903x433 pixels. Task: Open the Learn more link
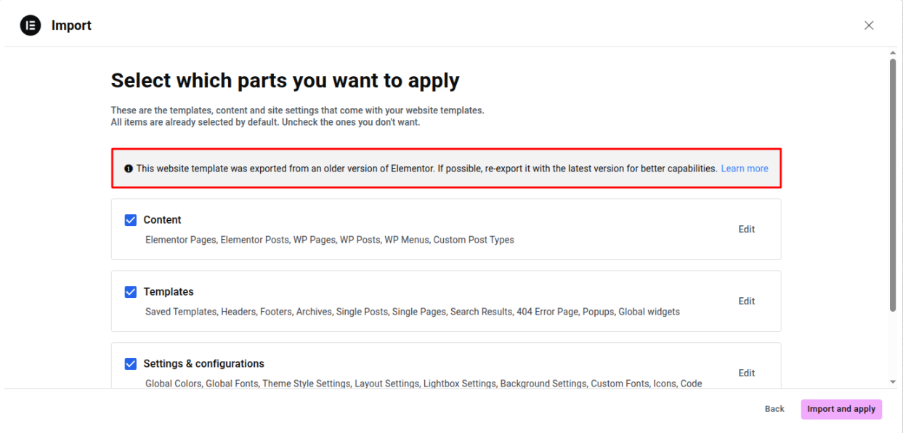(x=745, y=169)
